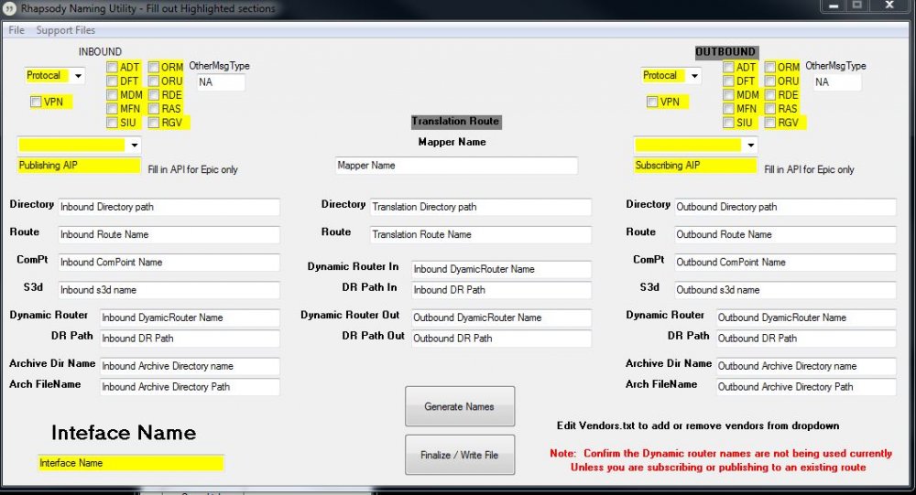
Task: Enable the Inbound RDE checkbox
Action: pos(154,94)
